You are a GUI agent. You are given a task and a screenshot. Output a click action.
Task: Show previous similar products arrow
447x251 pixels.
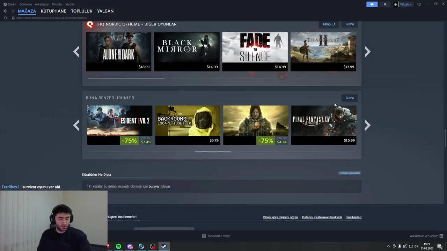(x=76, y=125)
